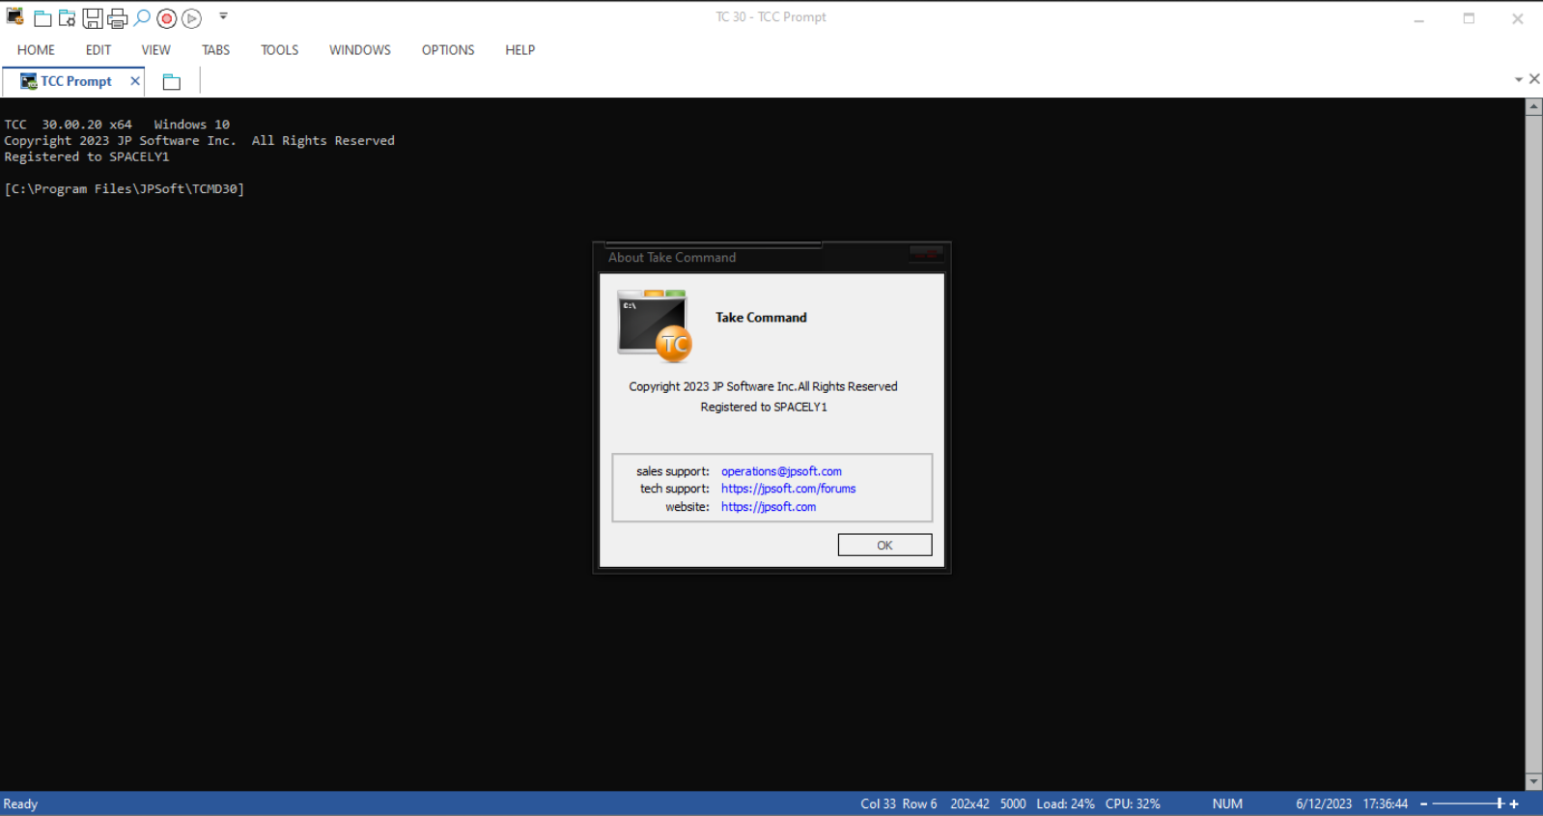The height and width of the screenshot is (816, 1543).
Task: Open the TABS ribbon menu
Action: 215,50
